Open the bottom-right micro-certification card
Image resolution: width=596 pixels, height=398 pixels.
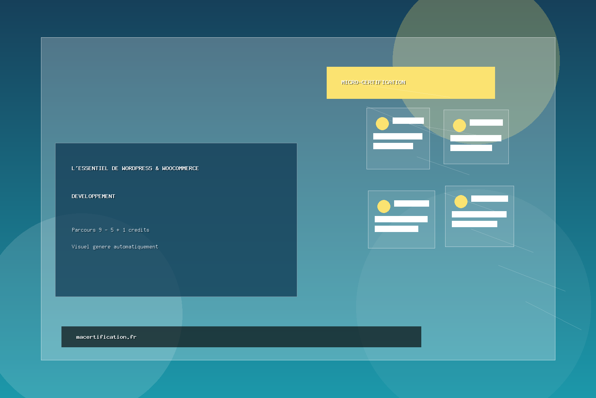pyautogui.click(x=479, y=216)
